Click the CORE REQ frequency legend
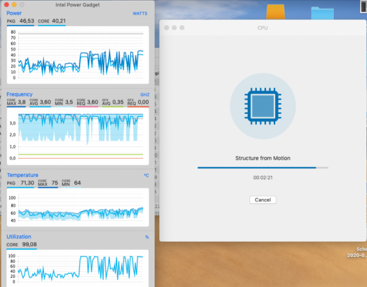This screenshot has width=367, height=287. point(87,102)
